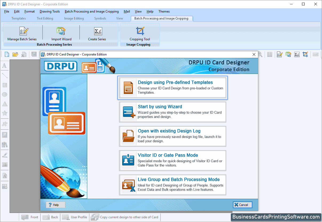Switch to the View ribbon tab
Viewport: 322px width, 222px height.
[120, 18]
